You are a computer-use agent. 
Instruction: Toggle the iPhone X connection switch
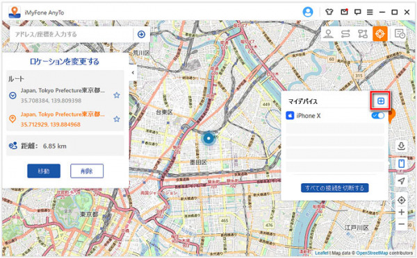[378, 115]
